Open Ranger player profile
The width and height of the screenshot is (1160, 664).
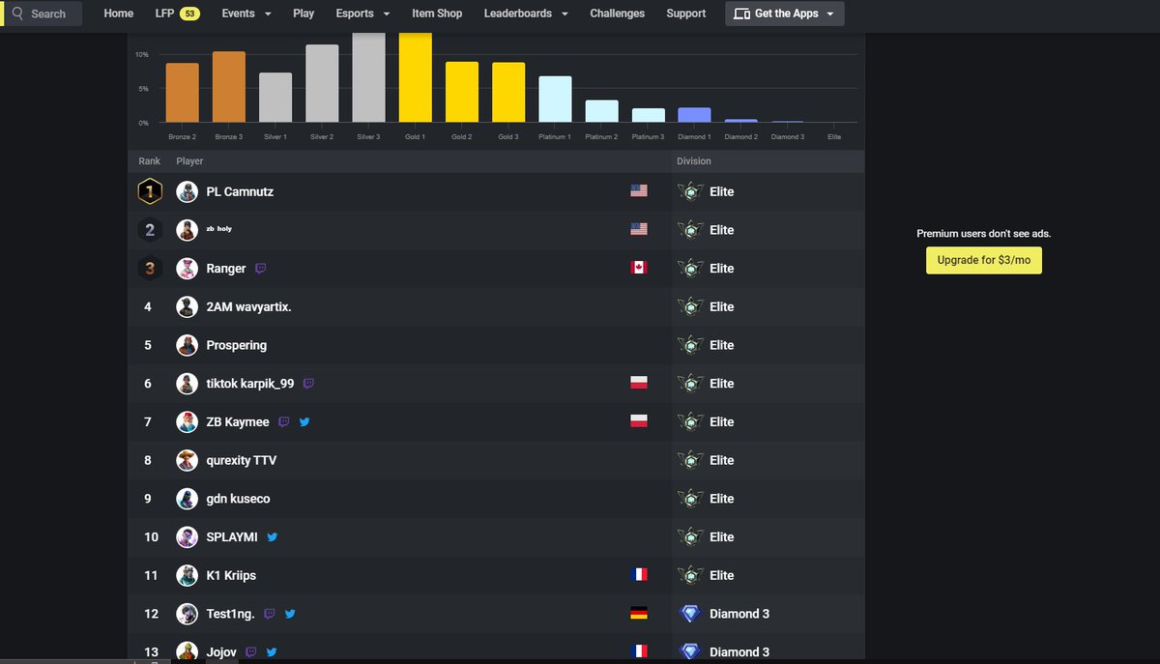(226, 269)
